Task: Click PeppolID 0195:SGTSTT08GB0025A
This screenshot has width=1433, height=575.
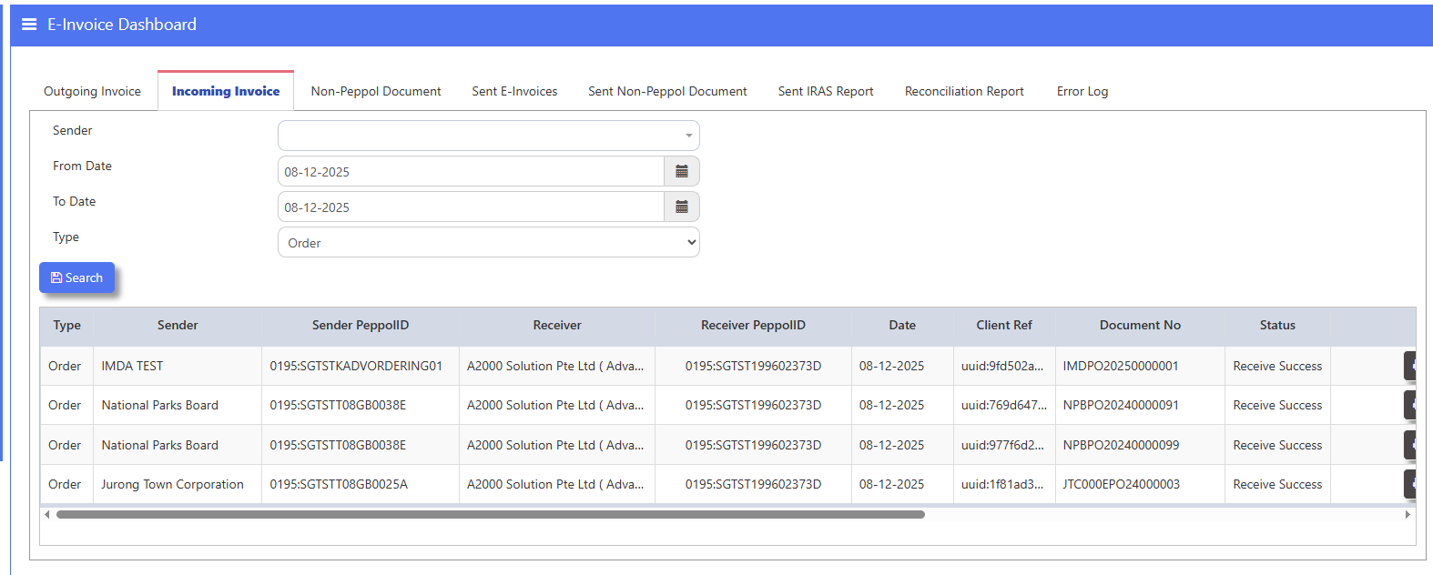Action: point(339,484)
